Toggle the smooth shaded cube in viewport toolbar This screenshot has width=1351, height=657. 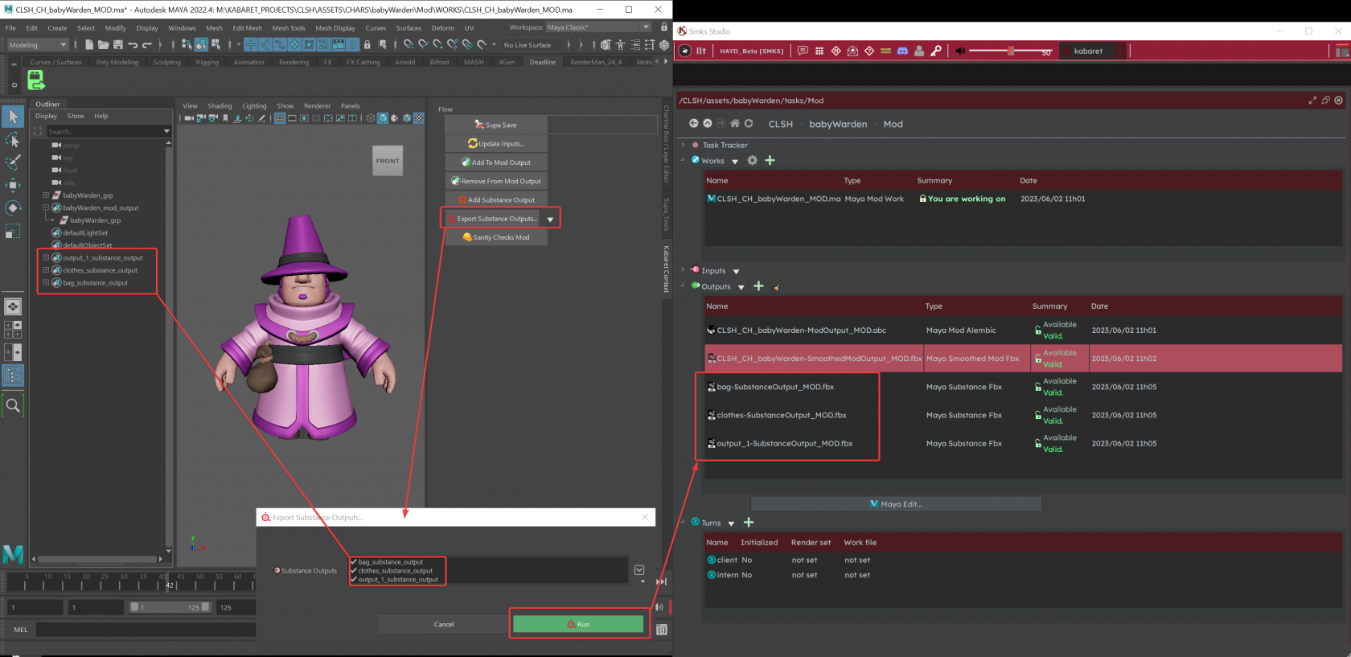coord(383,118)
